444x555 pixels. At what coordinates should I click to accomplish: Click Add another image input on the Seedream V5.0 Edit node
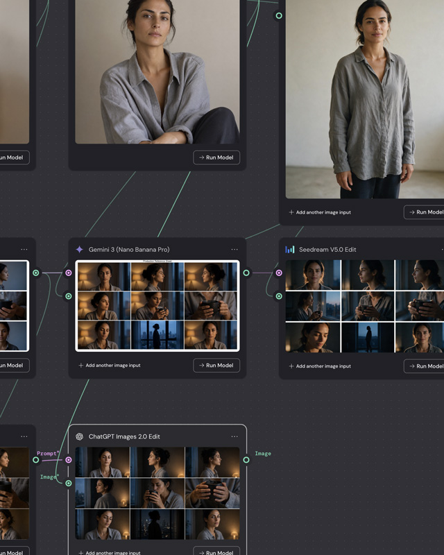click(320, 366)
